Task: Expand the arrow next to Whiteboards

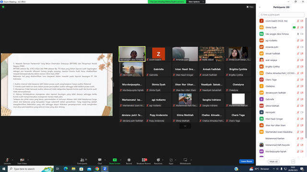Action: 191,160
